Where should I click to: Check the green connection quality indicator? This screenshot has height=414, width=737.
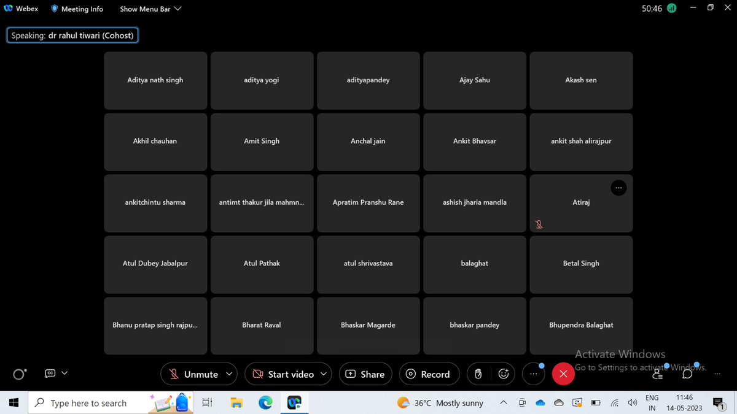coord(672,9)
